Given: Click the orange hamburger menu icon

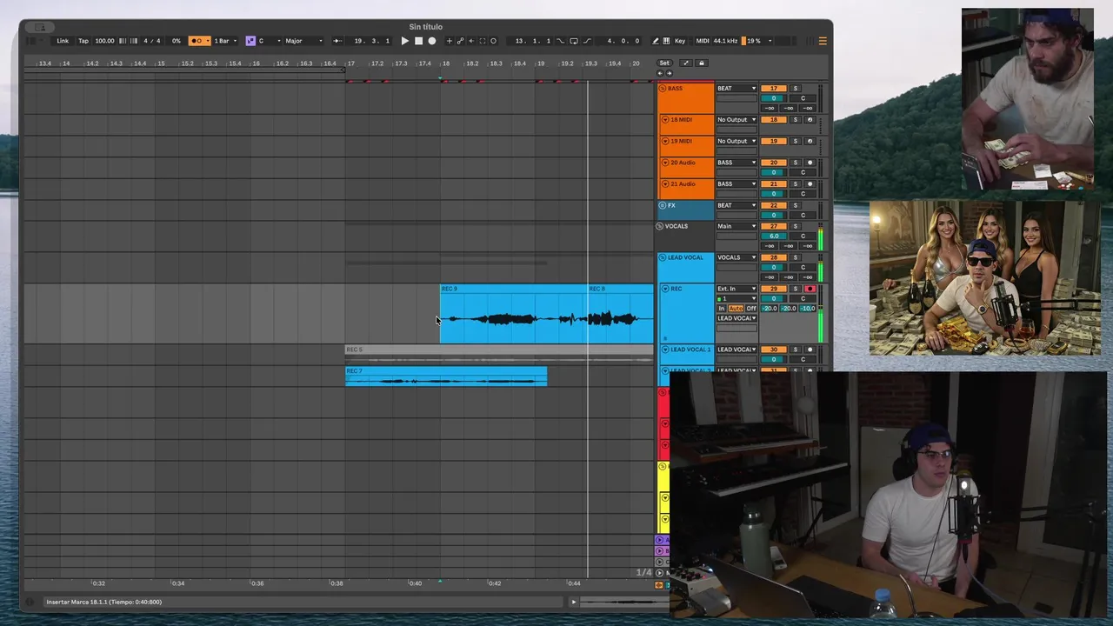Looking at the screenshot, I should click(x=823, y=41).
